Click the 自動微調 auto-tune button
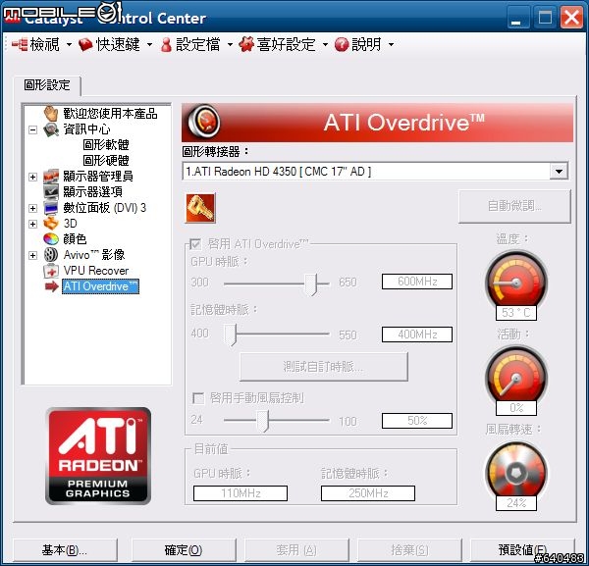Image resolution: width=589 pixels, height=566 pixels. pyautogui.click(x=514, y=206)
